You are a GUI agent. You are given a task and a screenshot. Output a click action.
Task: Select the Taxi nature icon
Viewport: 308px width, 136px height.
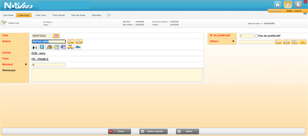[x=70, y=47]
